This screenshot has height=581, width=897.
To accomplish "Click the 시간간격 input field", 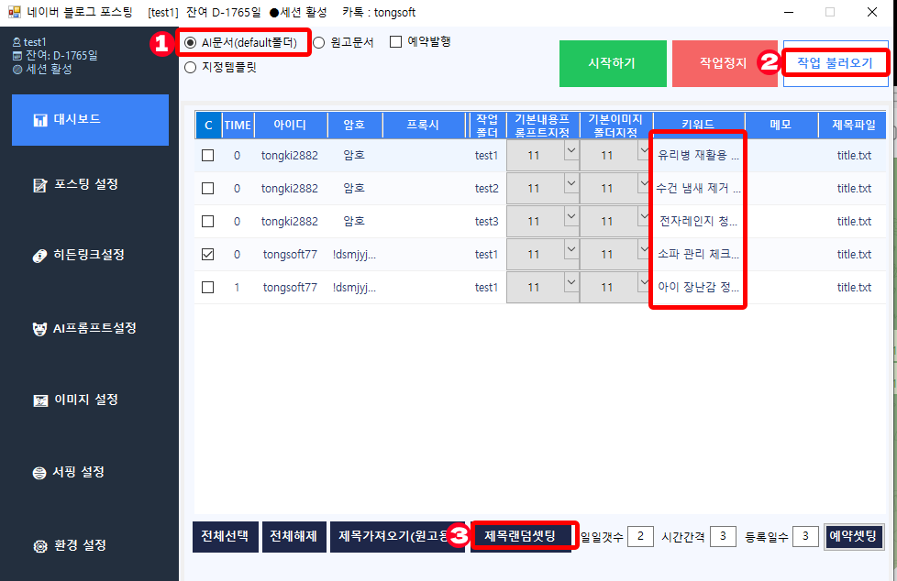I will [723, 536].
